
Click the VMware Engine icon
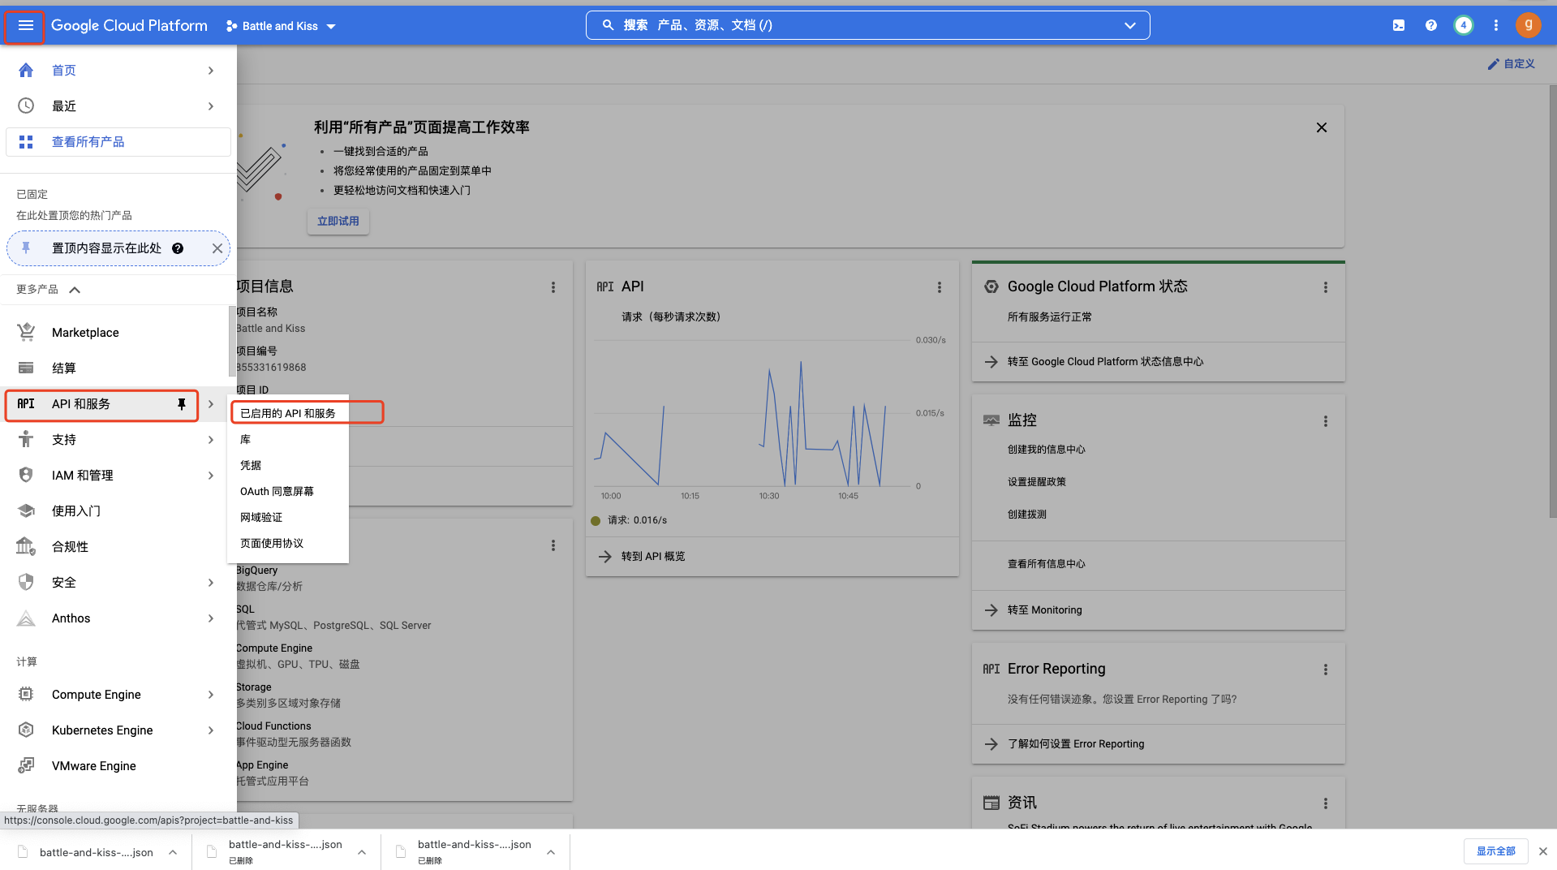(x=26, y=765)
